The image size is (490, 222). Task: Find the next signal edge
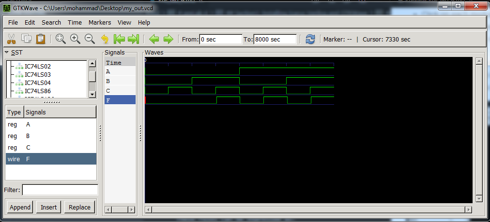pos(168,39)
